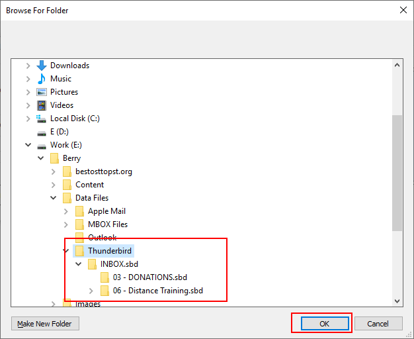Select the Thunderbird folder label

(110, 251)
